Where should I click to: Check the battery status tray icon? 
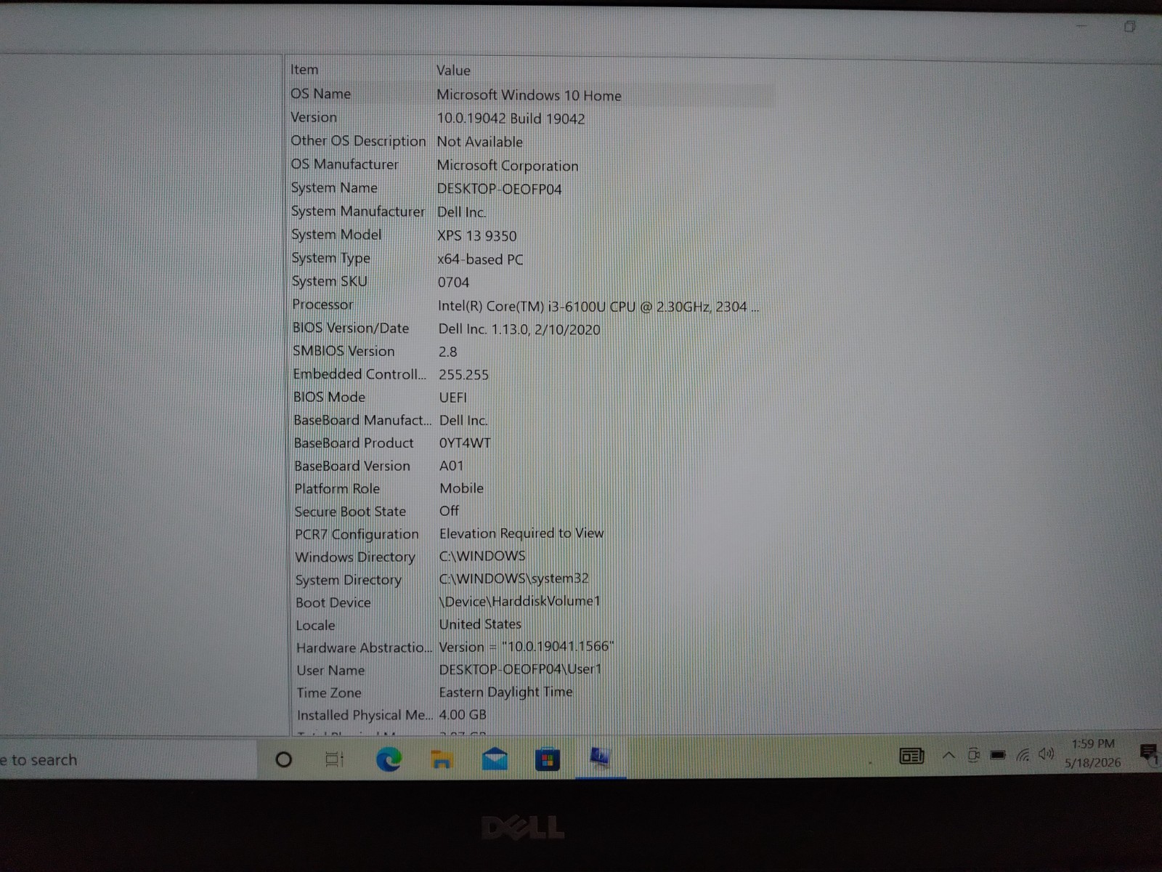pos(998,756)
